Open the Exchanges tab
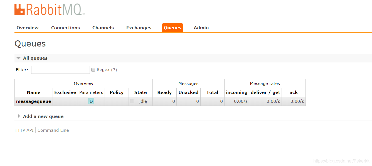 coord(139,28)
